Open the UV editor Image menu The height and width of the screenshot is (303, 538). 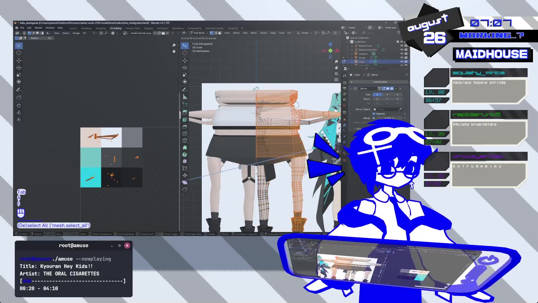coord(76,33)
